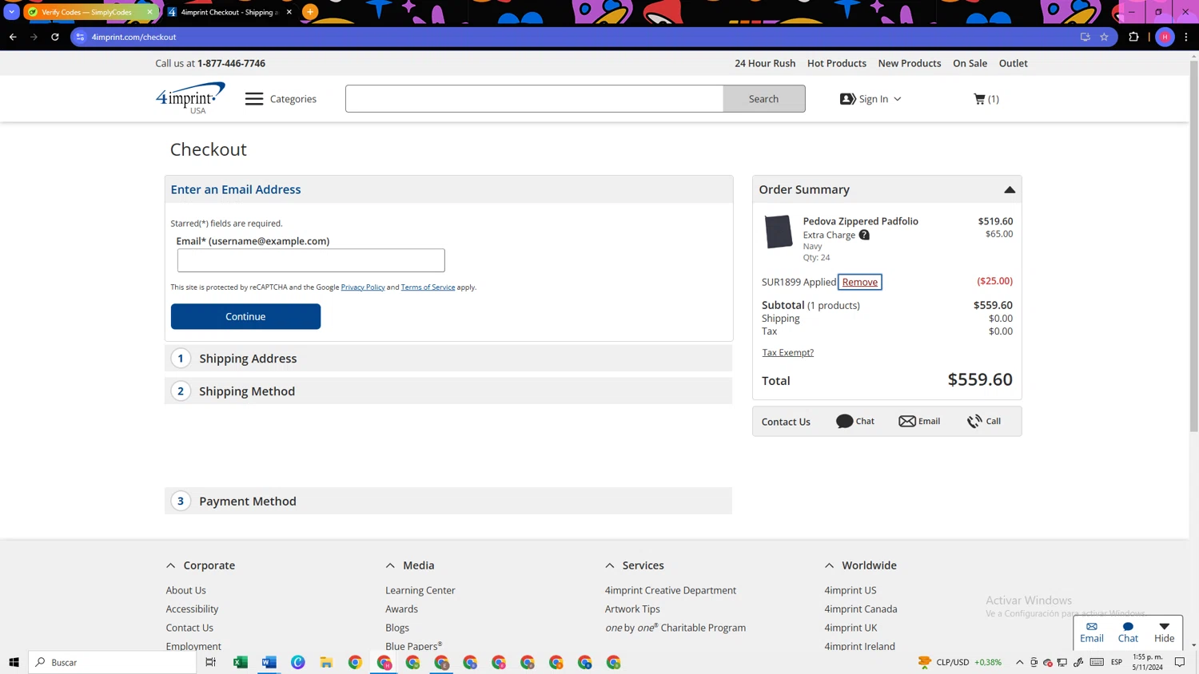
Task: Open the Sign In dropdown
Action: [x=870, y=99]
